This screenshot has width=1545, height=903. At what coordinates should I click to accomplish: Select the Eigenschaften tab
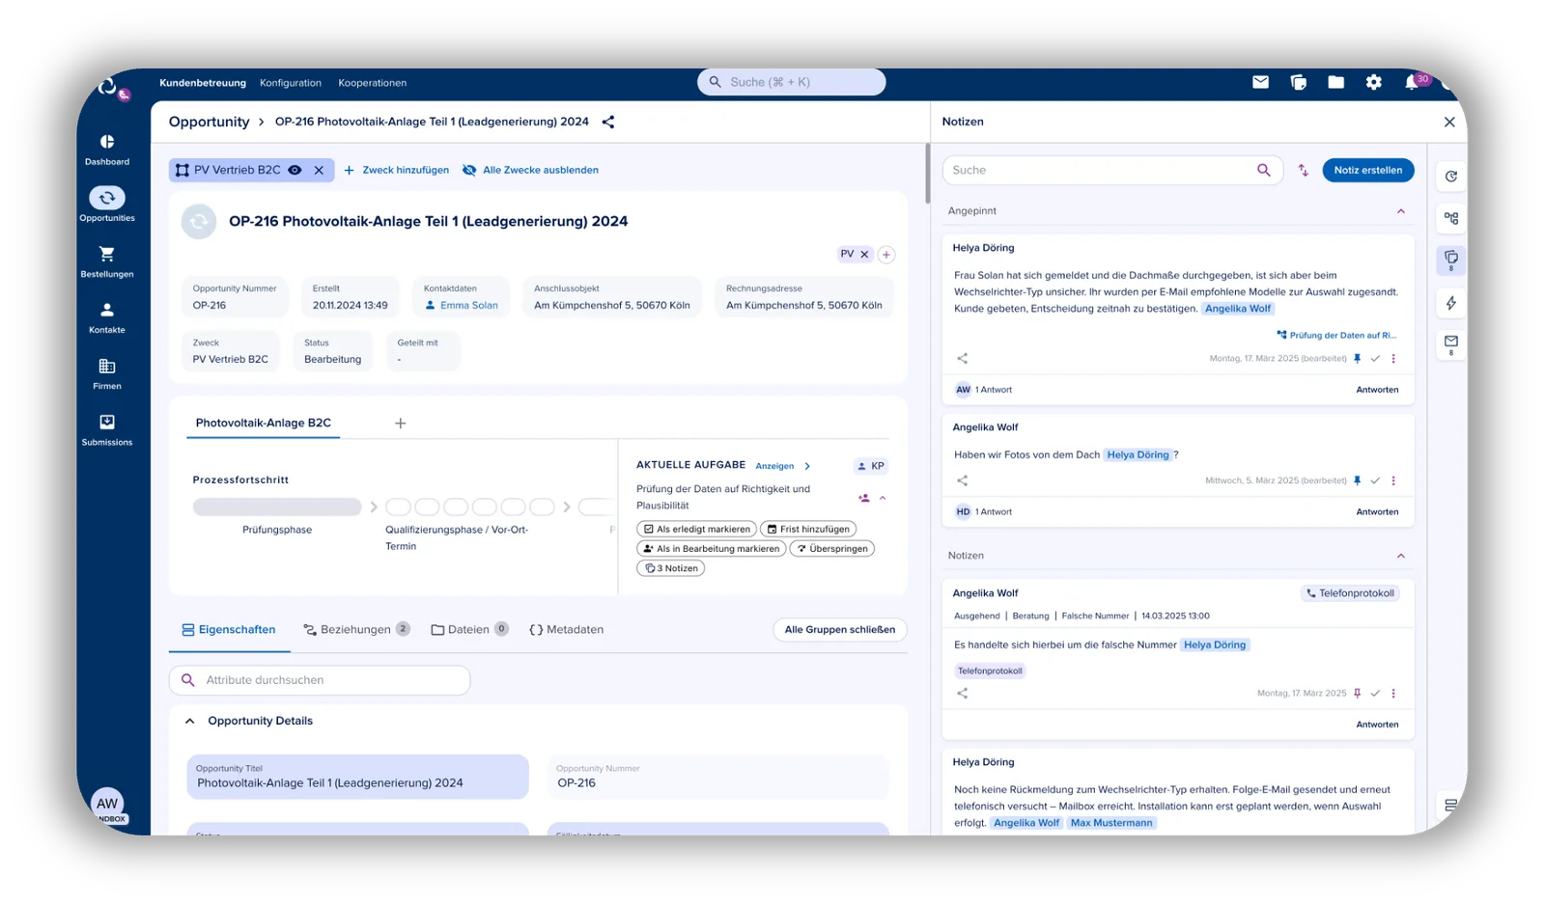229,629
